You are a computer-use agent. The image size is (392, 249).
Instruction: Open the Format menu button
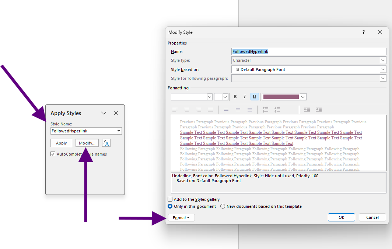(x=181, y=218)
